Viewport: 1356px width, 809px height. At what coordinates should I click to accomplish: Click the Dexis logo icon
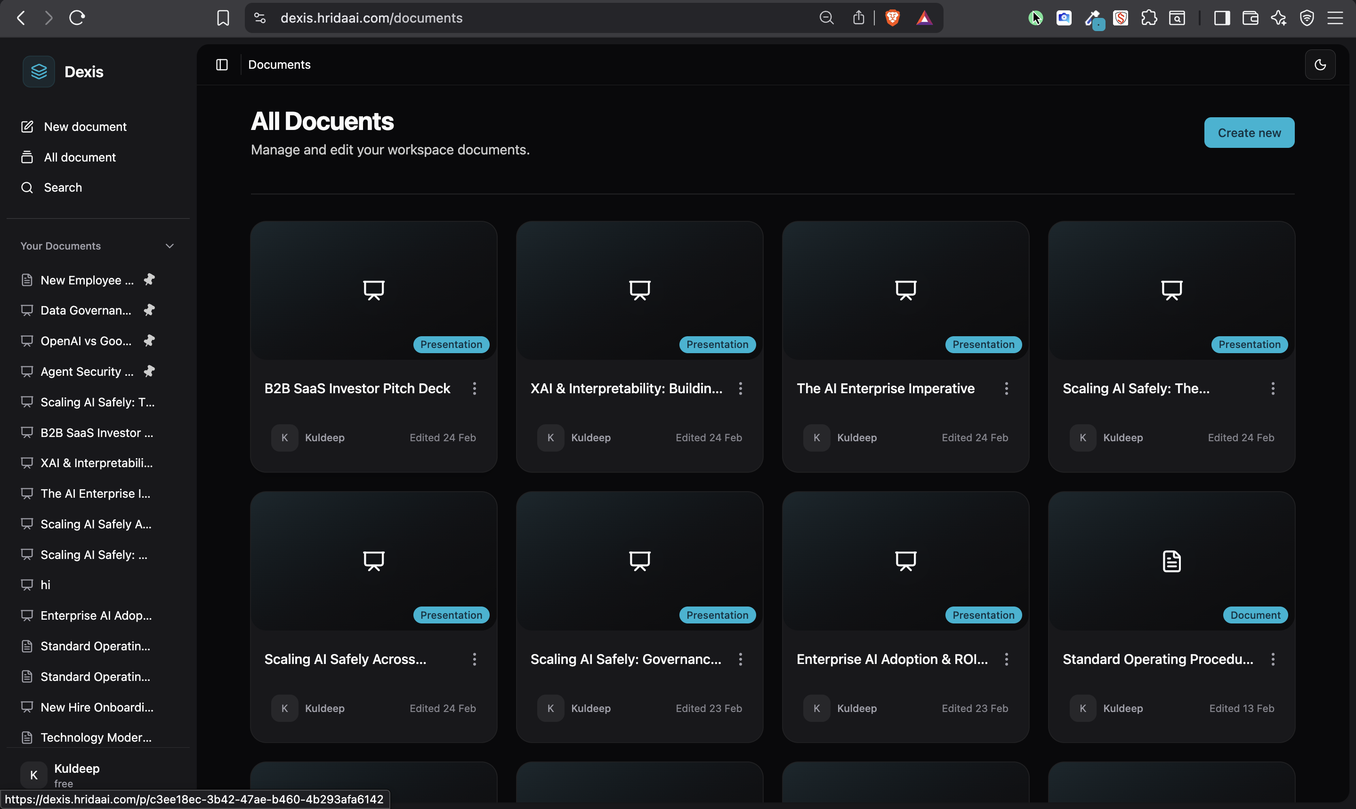coord(38,72)
